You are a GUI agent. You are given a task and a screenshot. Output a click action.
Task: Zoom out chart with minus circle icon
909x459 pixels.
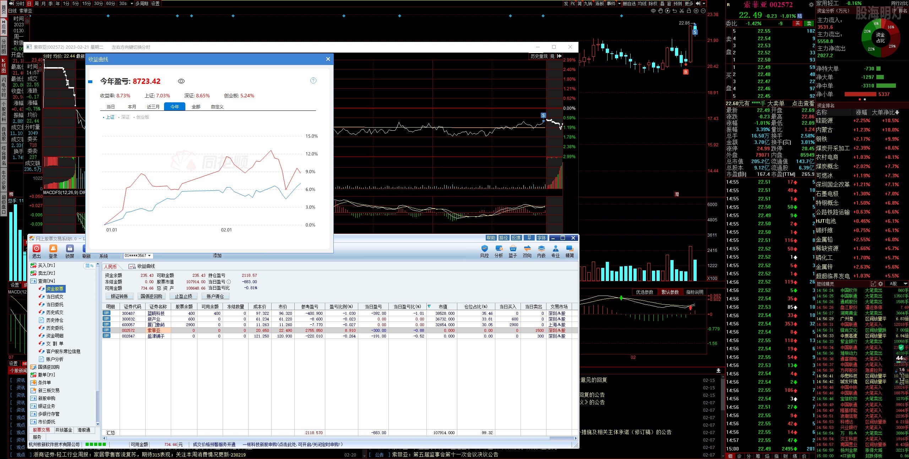(703, 11)
